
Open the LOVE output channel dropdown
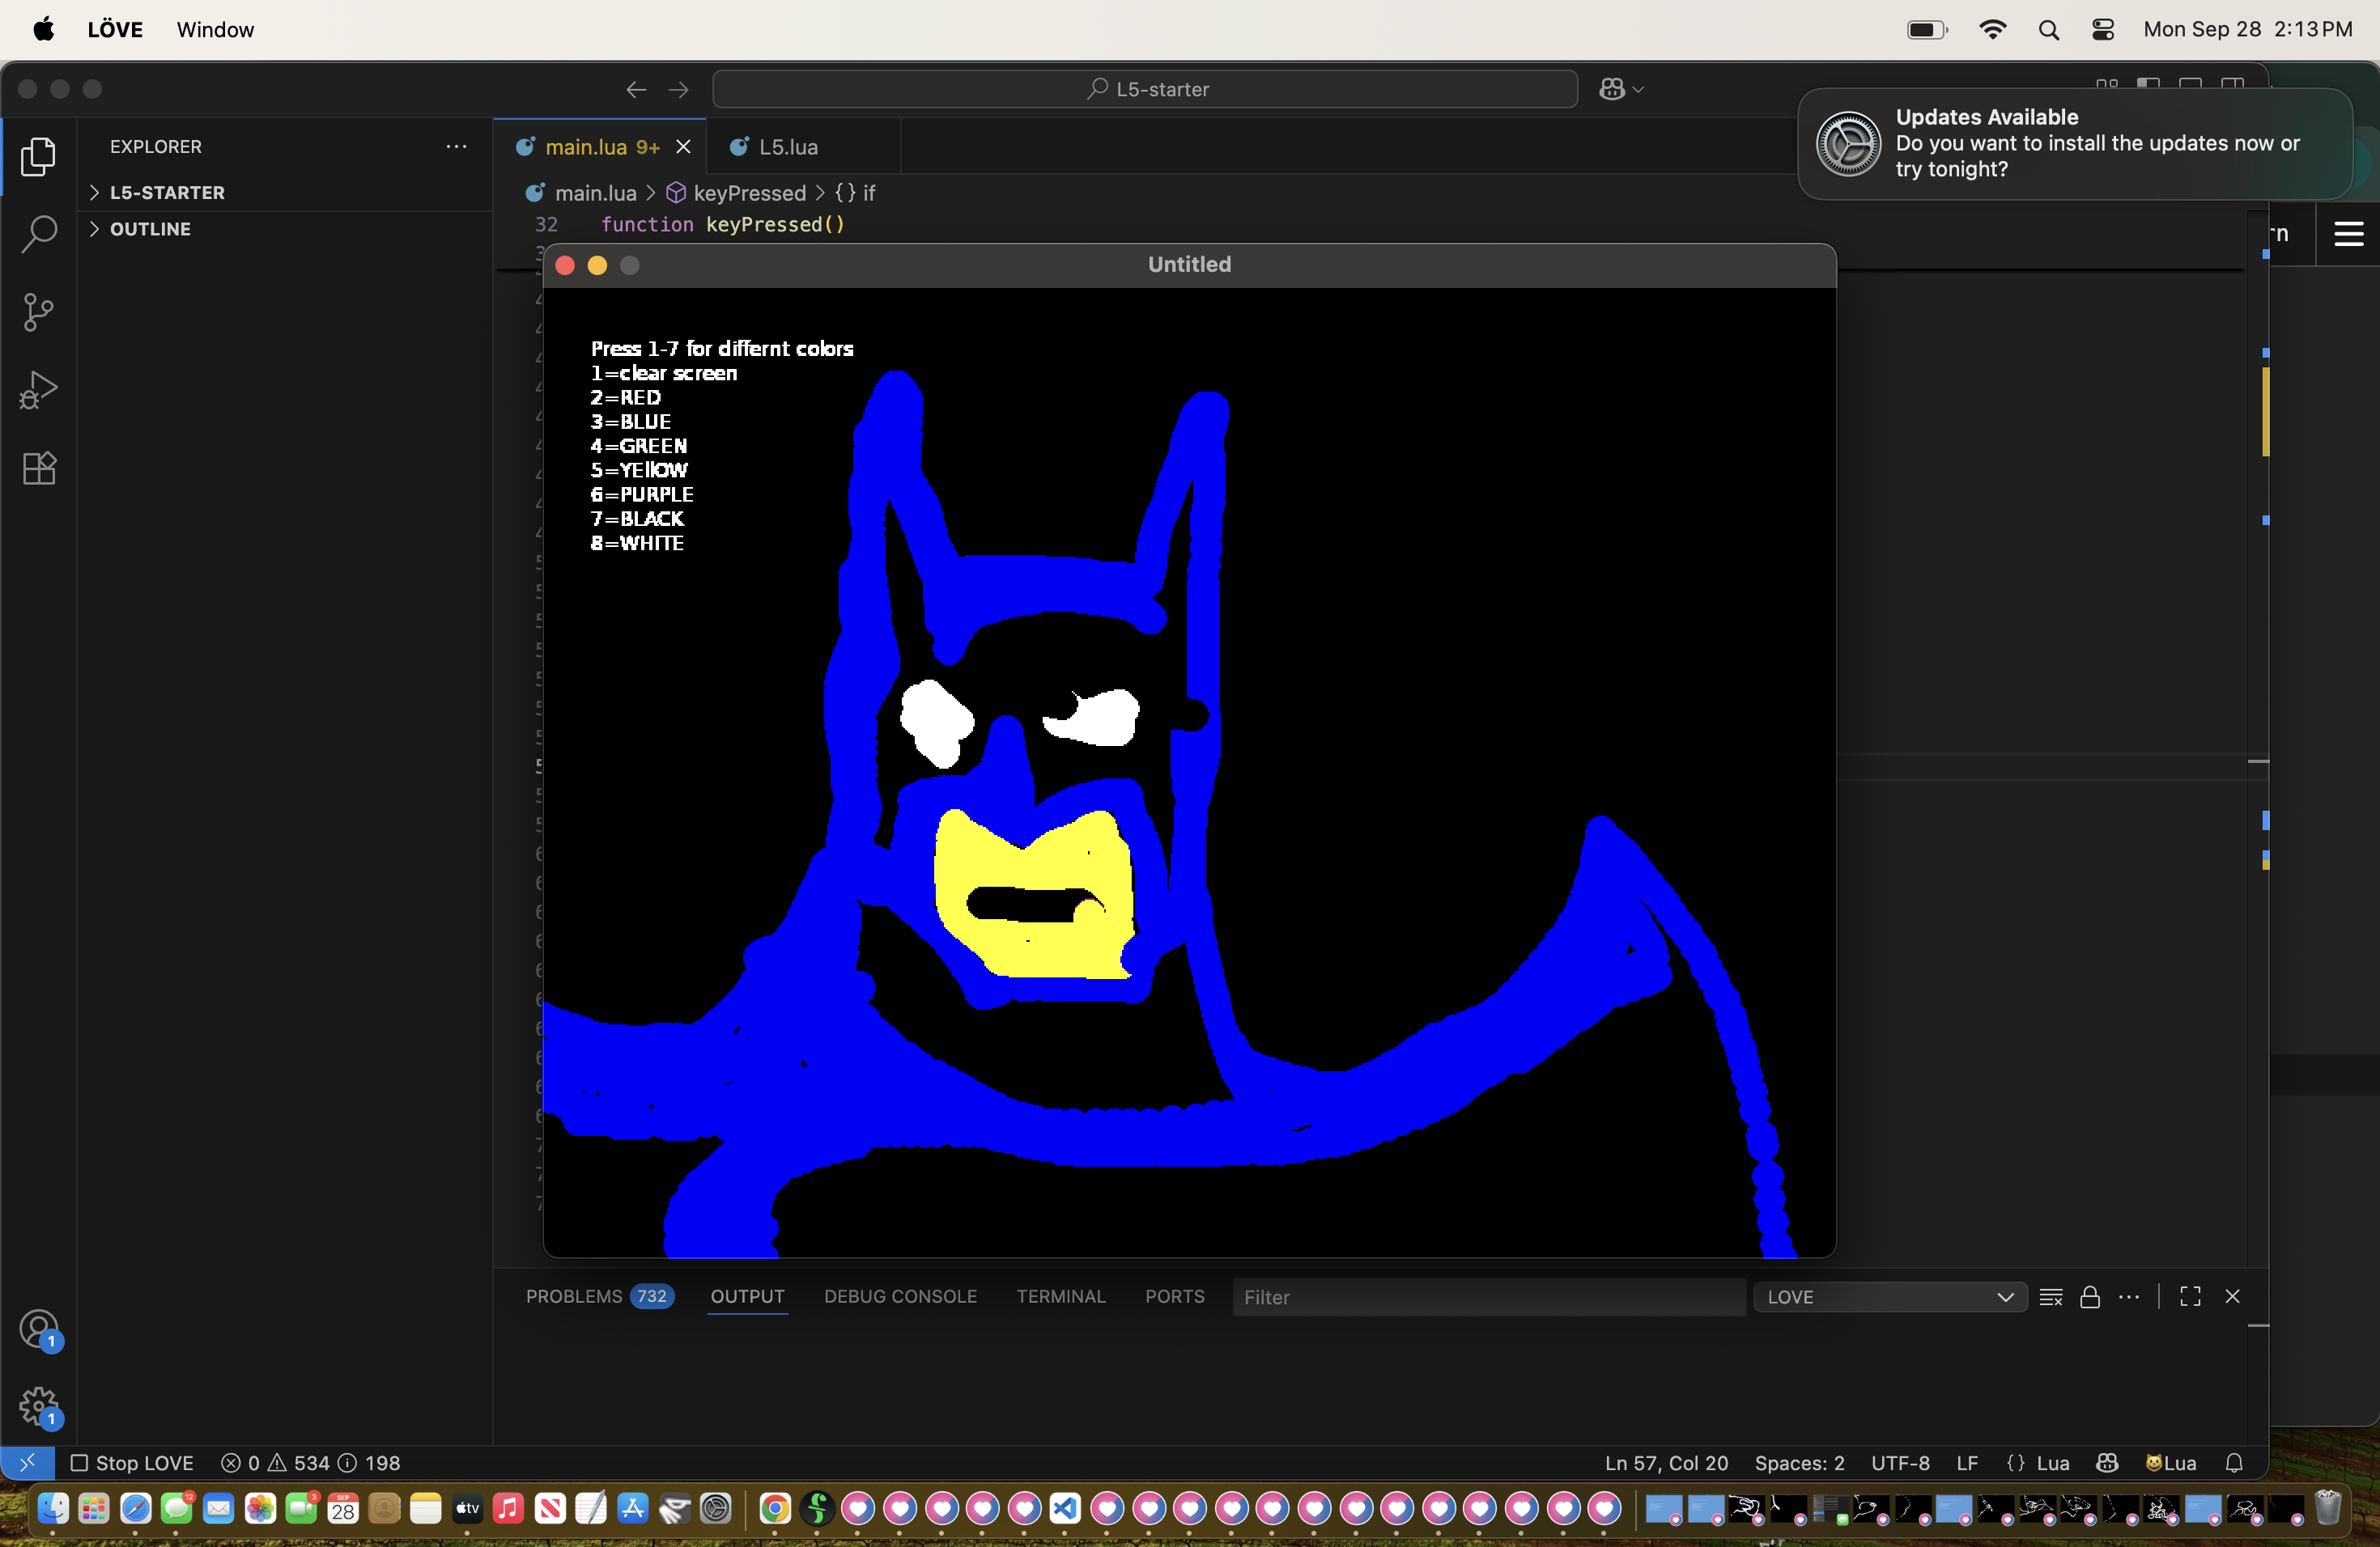coord(1890,1296)
